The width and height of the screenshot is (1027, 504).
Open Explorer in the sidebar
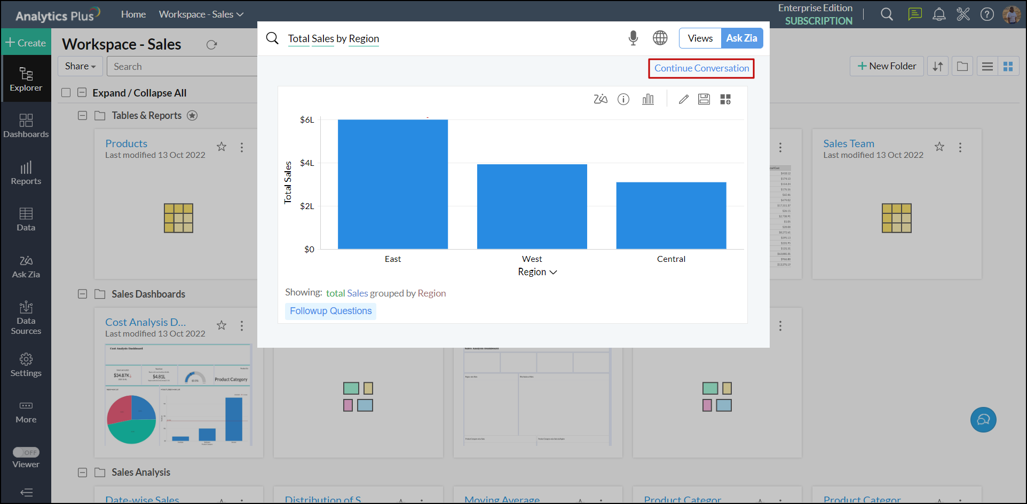[26, 78]
